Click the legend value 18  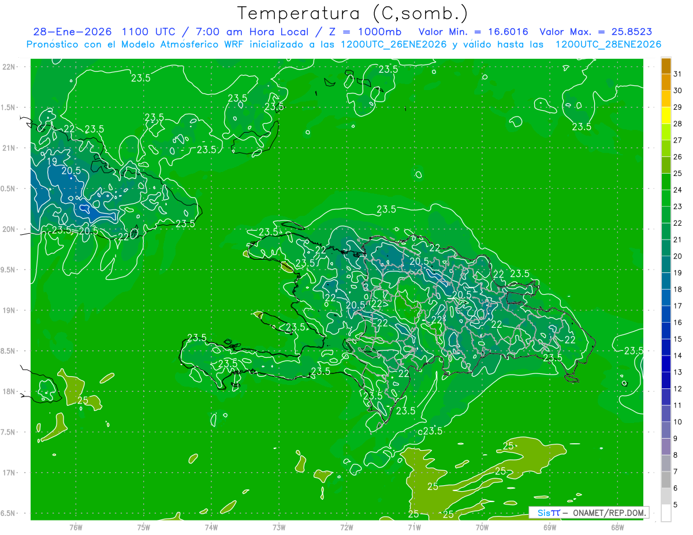(679, 289)
